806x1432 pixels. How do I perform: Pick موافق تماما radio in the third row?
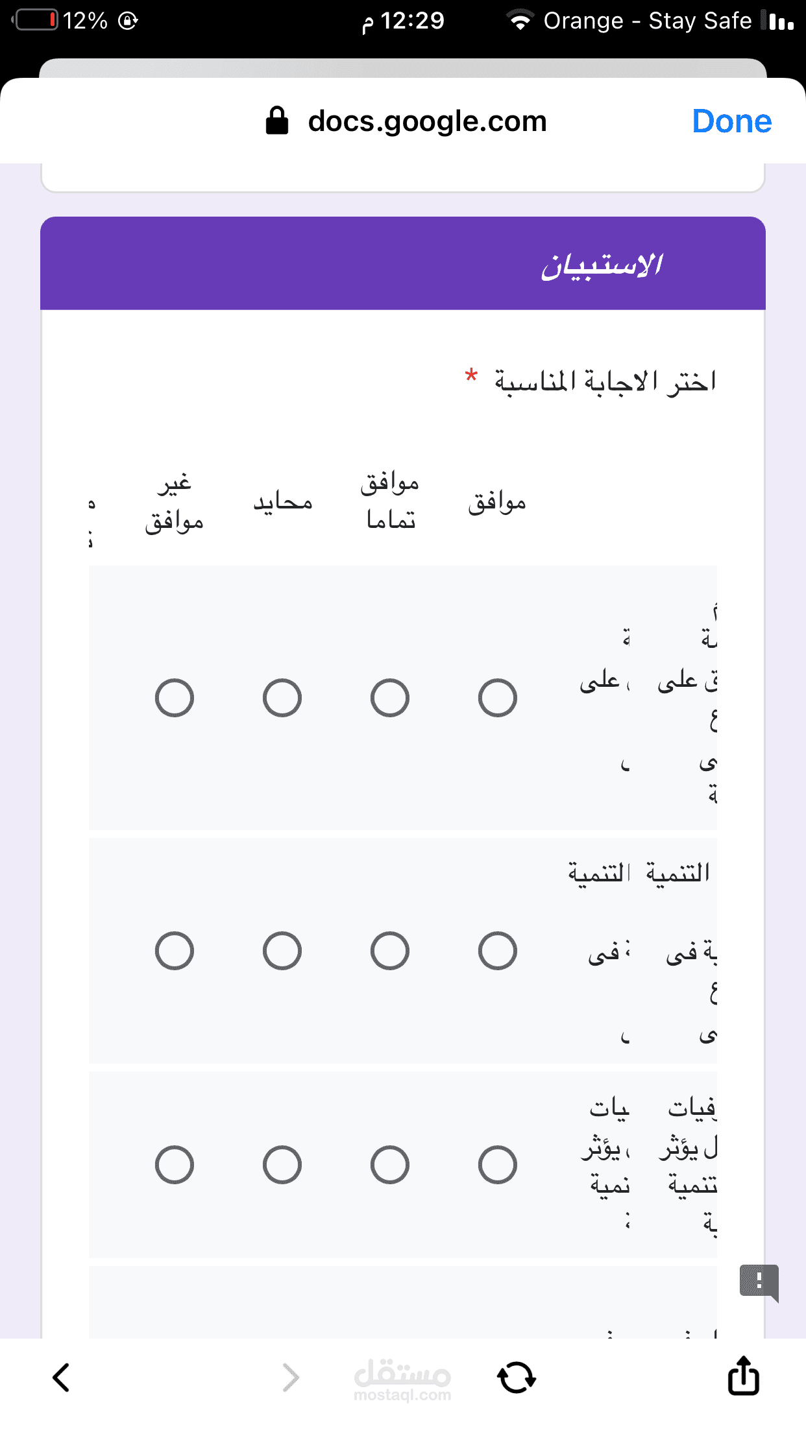point(390,1165)
